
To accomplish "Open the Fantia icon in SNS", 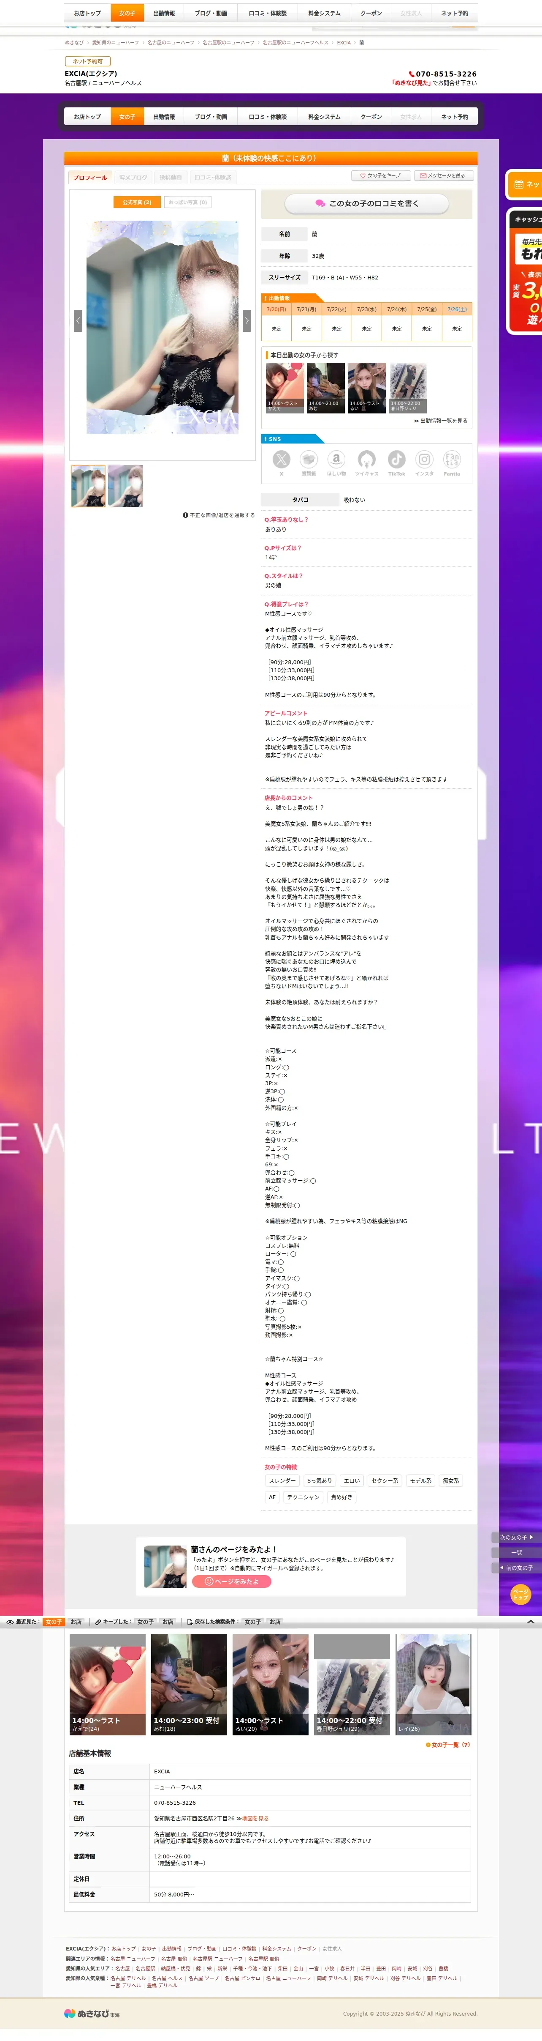I will coord(452,460).
